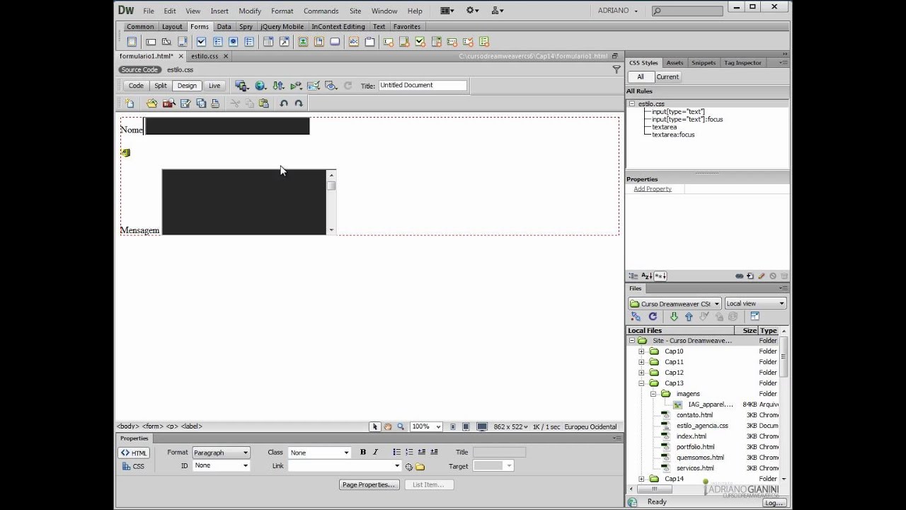Switch to Split view
Image resolution: width=906 pixels, height=510 pixels.
[x=161, y=86]
